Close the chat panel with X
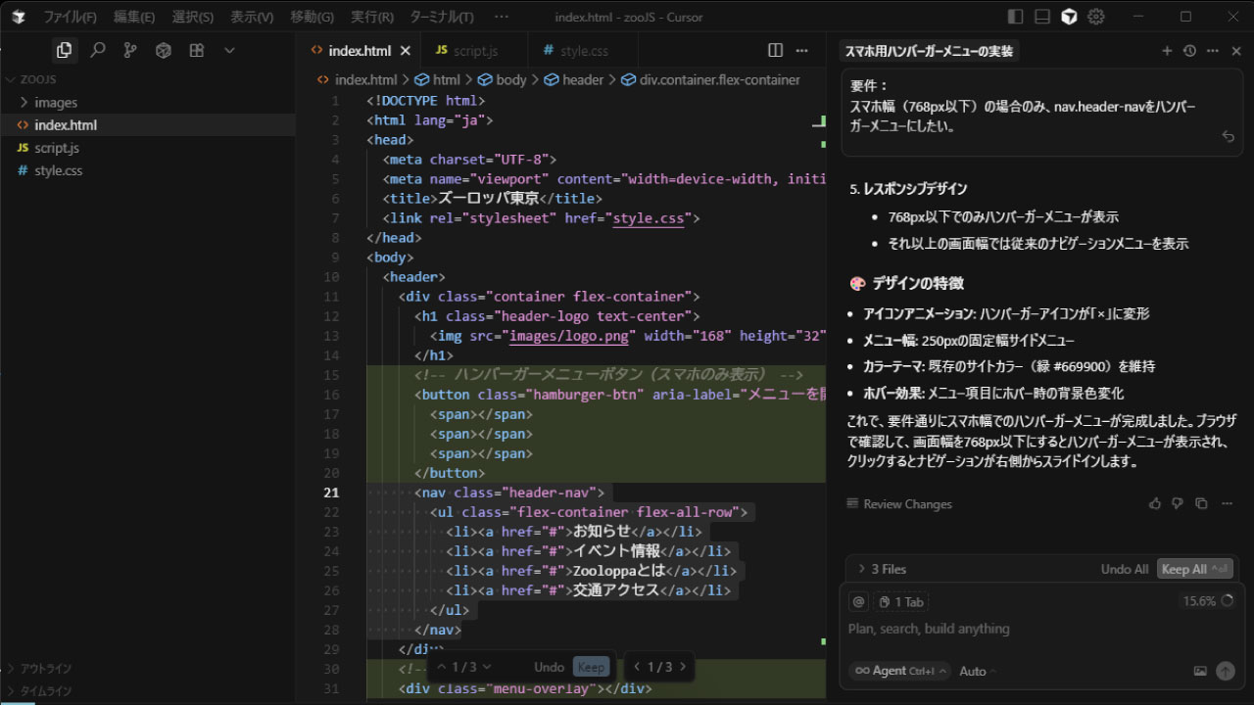The image size is (1254, 705). [1236, 51]
